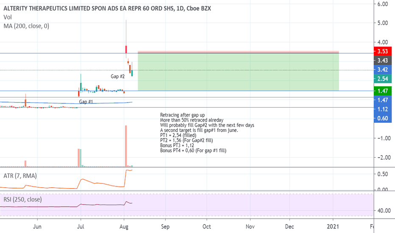Image resolution: width=395 pixels, height=233 pixels.
Task: Click the Jul label on time axis
Action: click(81, 227)
